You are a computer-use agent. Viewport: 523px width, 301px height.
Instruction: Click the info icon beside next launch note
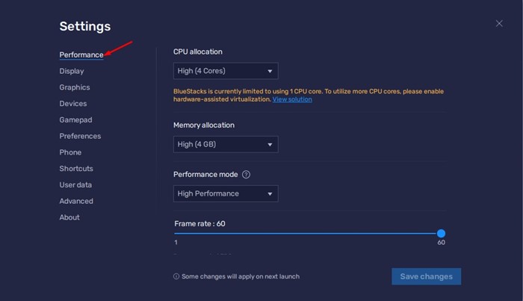176,276
